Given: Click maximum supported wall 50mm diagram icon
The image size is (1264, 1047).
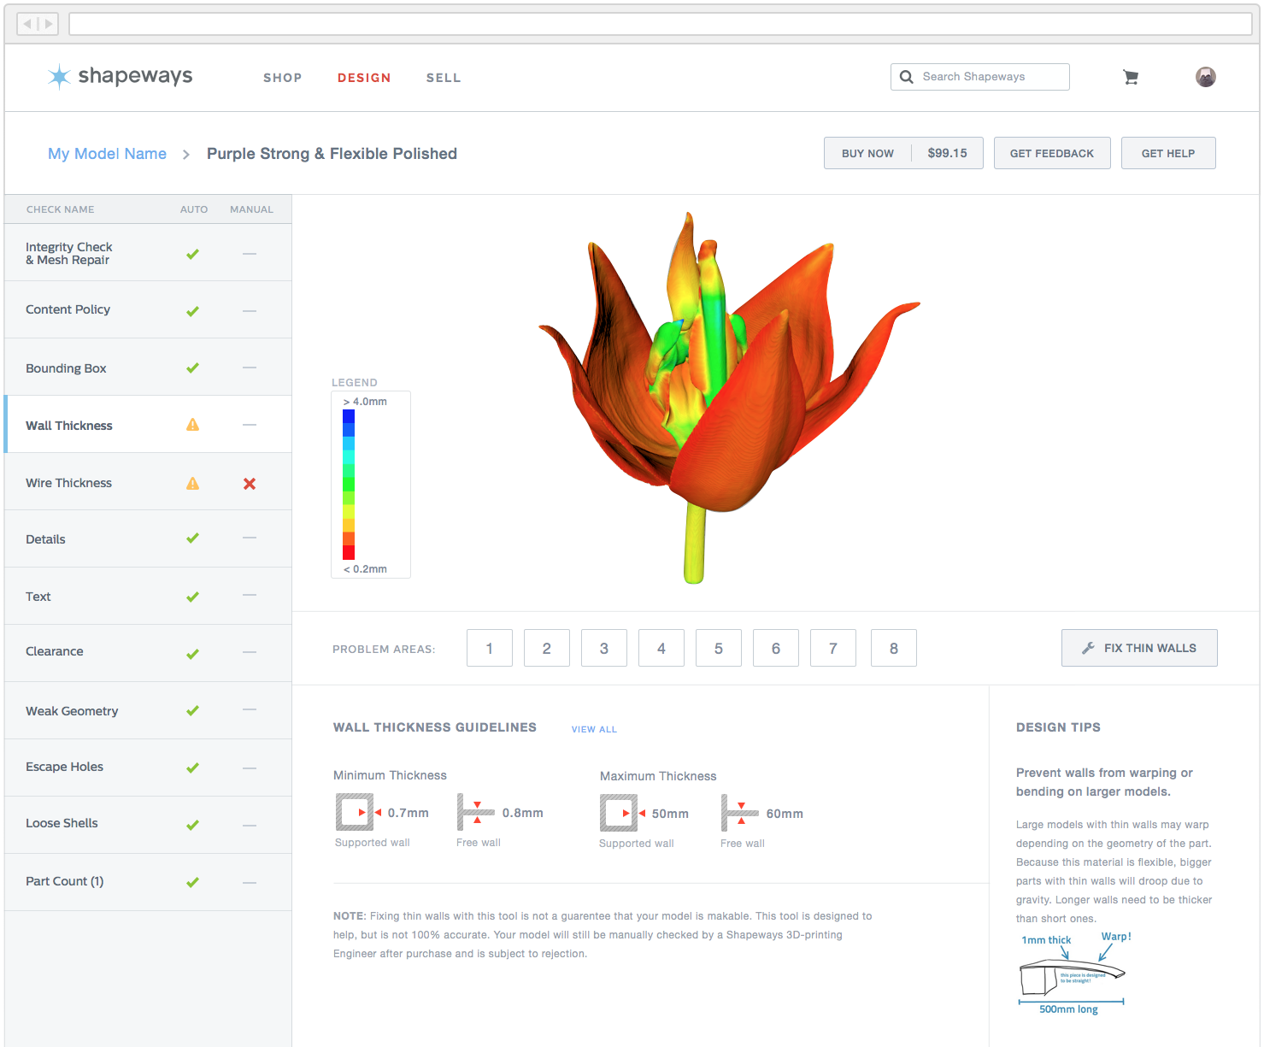Looking at the screenshot, I should pos(622,813).
